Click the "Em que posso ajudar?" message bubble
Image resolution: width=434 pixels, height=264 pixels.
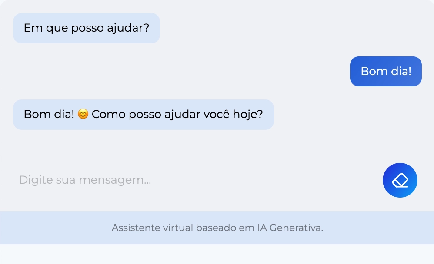click(x=87, y=28)
